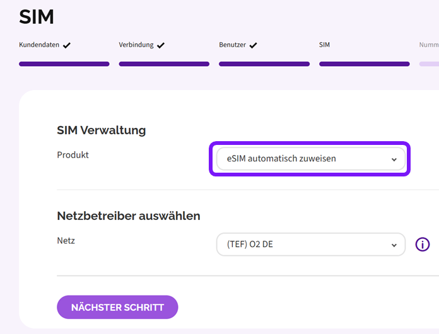The width and height of the screenshot is (439, 334).
Task: Click the 'Netzbetreiber auswählen' section heading
Action: coord(128,216)
